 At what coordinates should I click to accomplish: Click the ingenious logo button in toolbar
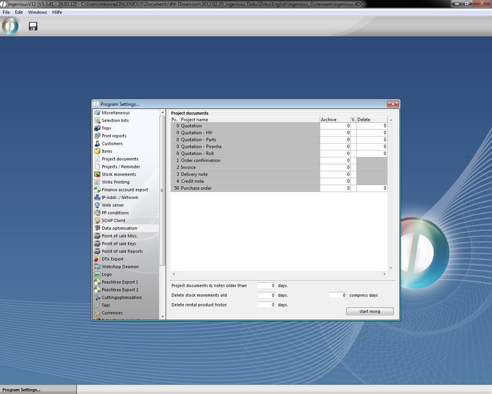click(x=11, y=26)
